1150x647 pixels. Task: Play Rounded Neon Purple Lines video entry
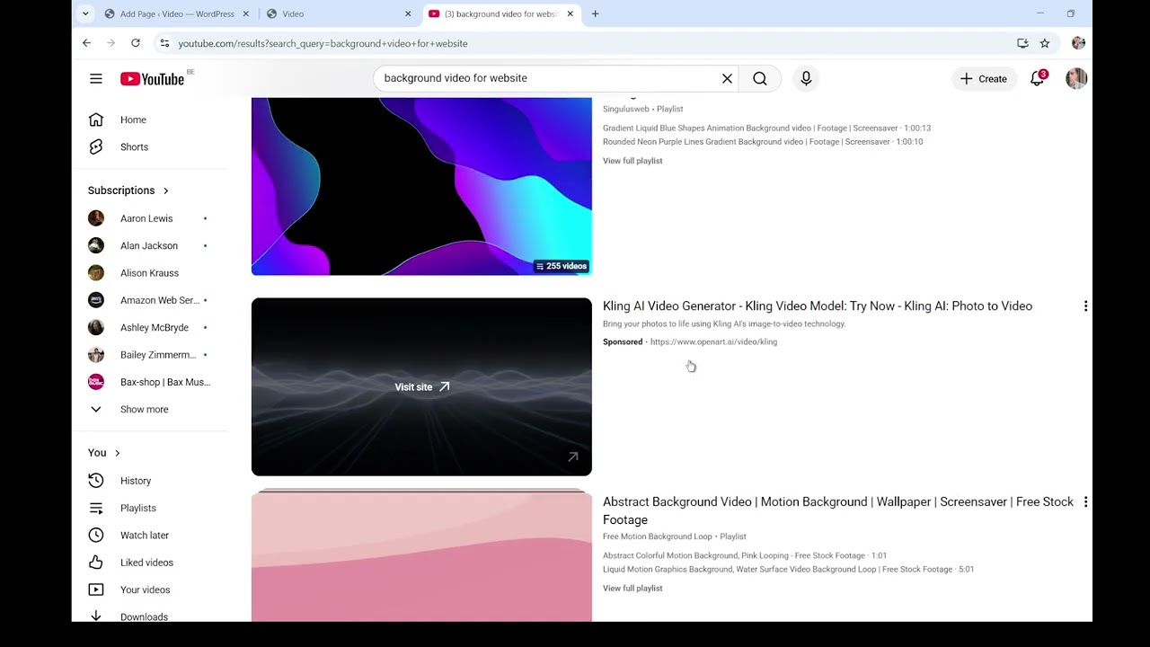763,142
